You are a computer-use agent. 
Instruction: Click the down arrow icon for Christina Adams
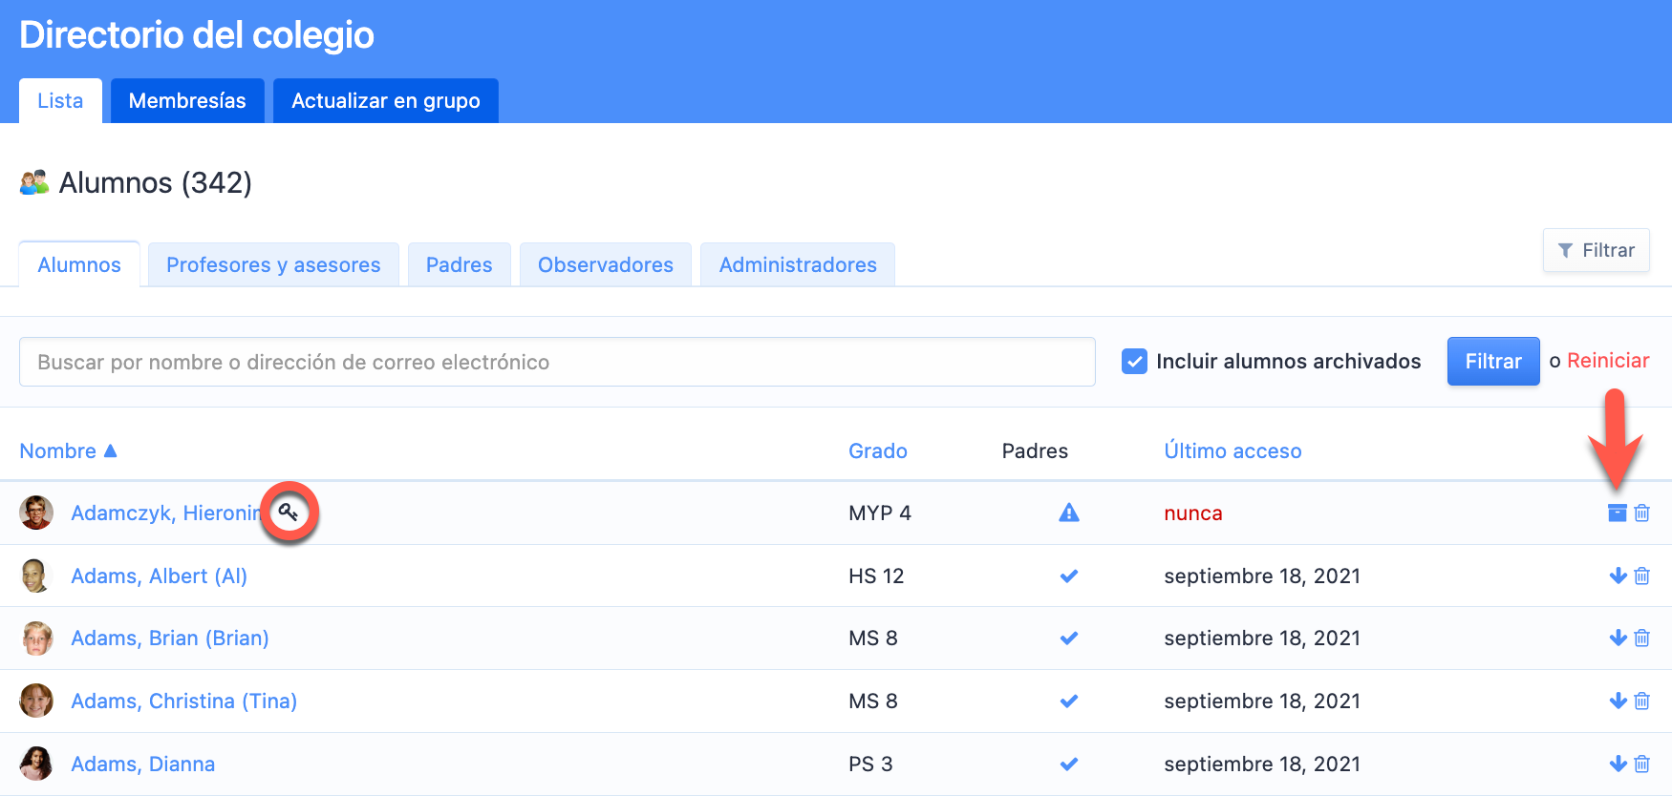click(x=1618, y=701)
